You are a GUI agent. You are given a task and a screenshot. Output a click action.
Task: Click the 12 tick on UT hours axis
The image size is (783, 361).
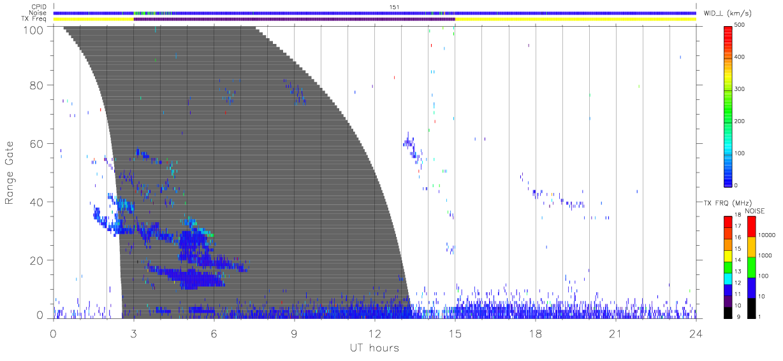[374, 333]
